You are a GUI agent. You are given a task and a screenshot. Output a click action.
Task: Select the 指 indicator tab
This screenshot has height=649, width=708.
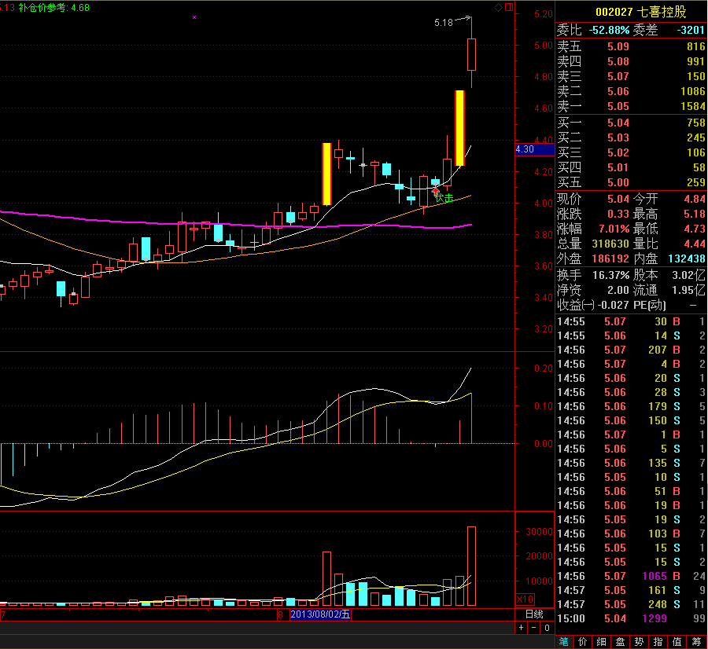658,641
